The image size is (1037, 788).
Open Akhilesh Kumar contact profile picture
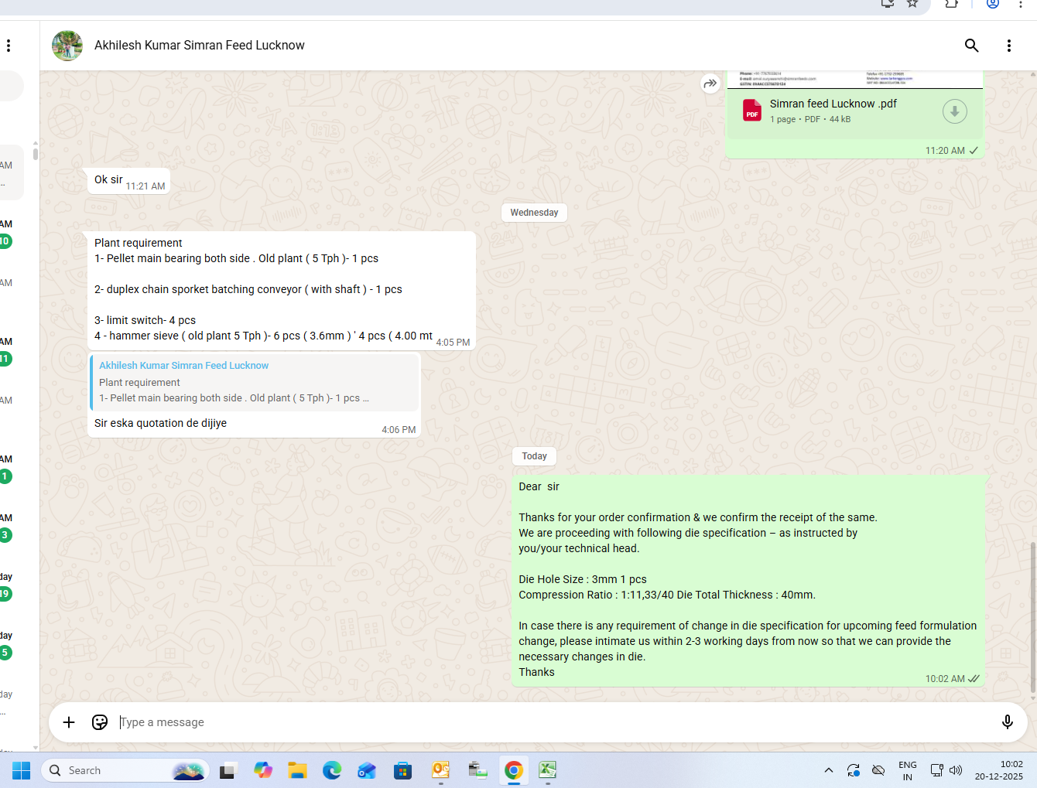point(67,46)
